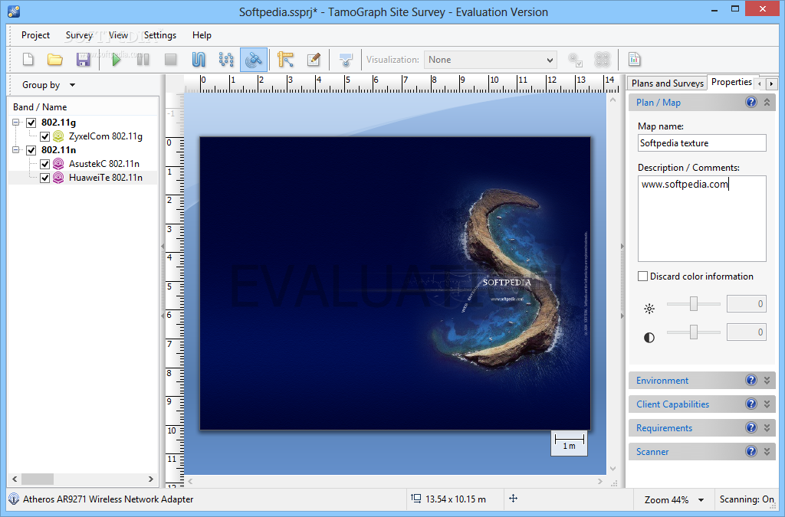This screenshot has width=785, height=517.
Task: Expand the Client Capabilities section
Action: tap(767, 404)
